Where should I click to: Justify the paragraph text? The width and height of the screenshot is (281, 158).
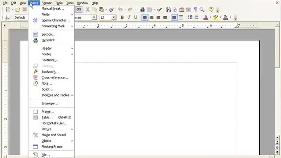point(165,18)
